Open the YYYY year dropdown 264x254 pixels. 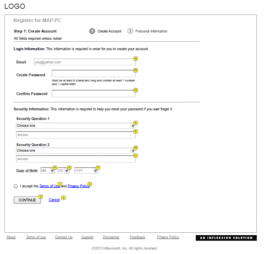click(x=86, y=171)
